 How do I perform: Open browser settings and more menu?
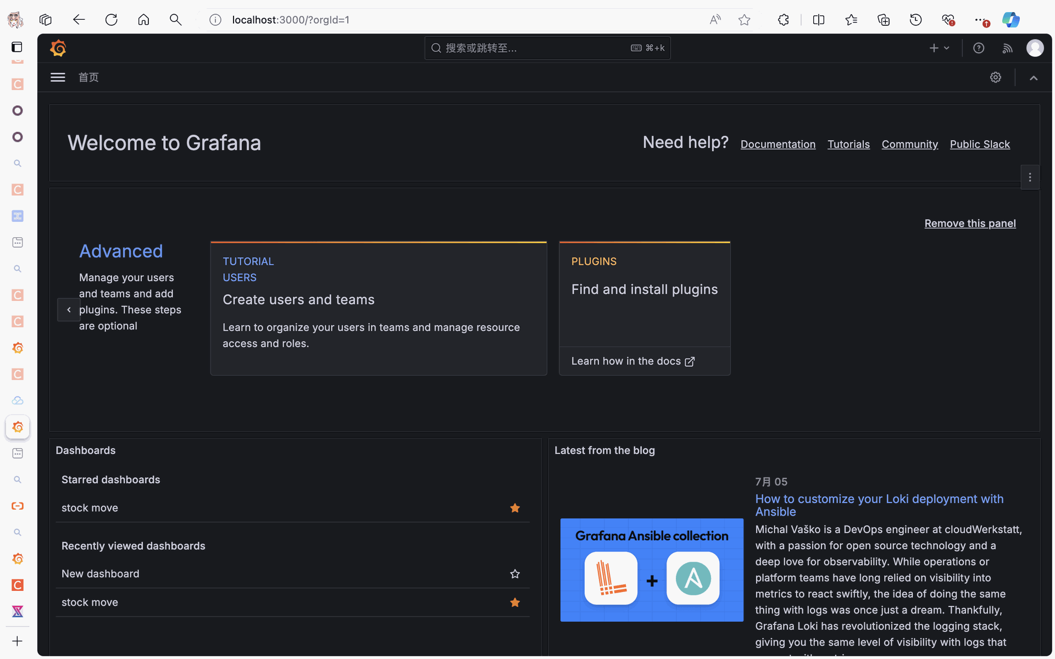pos(981,20)
